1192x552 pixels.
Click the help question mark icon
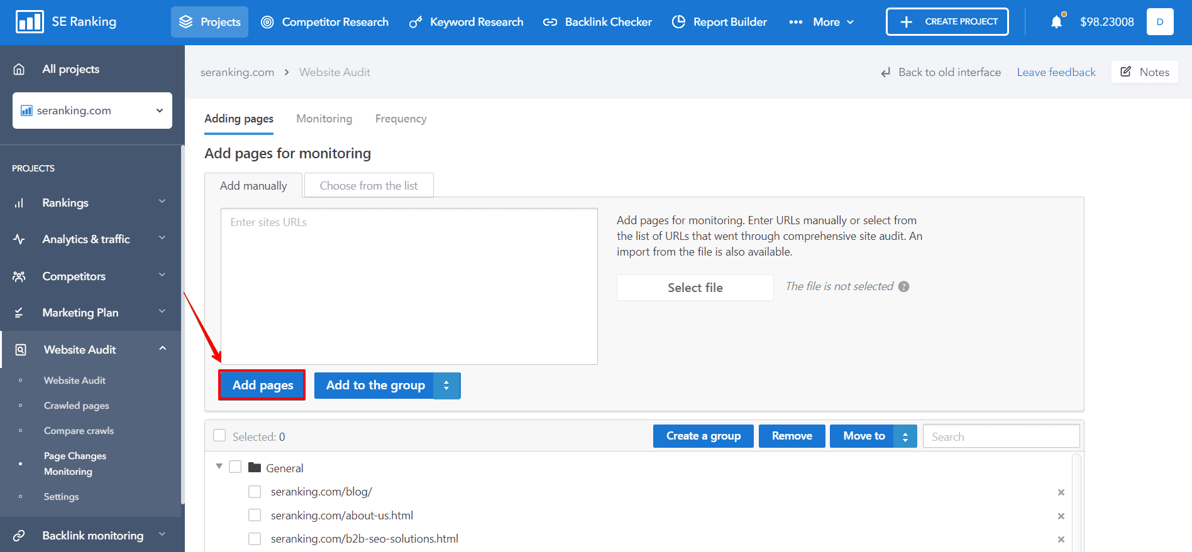(x=903, y=286)
